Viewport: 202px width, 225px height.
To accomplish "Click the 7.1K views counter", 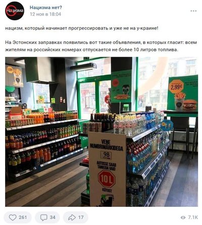I will pos(192,217).
